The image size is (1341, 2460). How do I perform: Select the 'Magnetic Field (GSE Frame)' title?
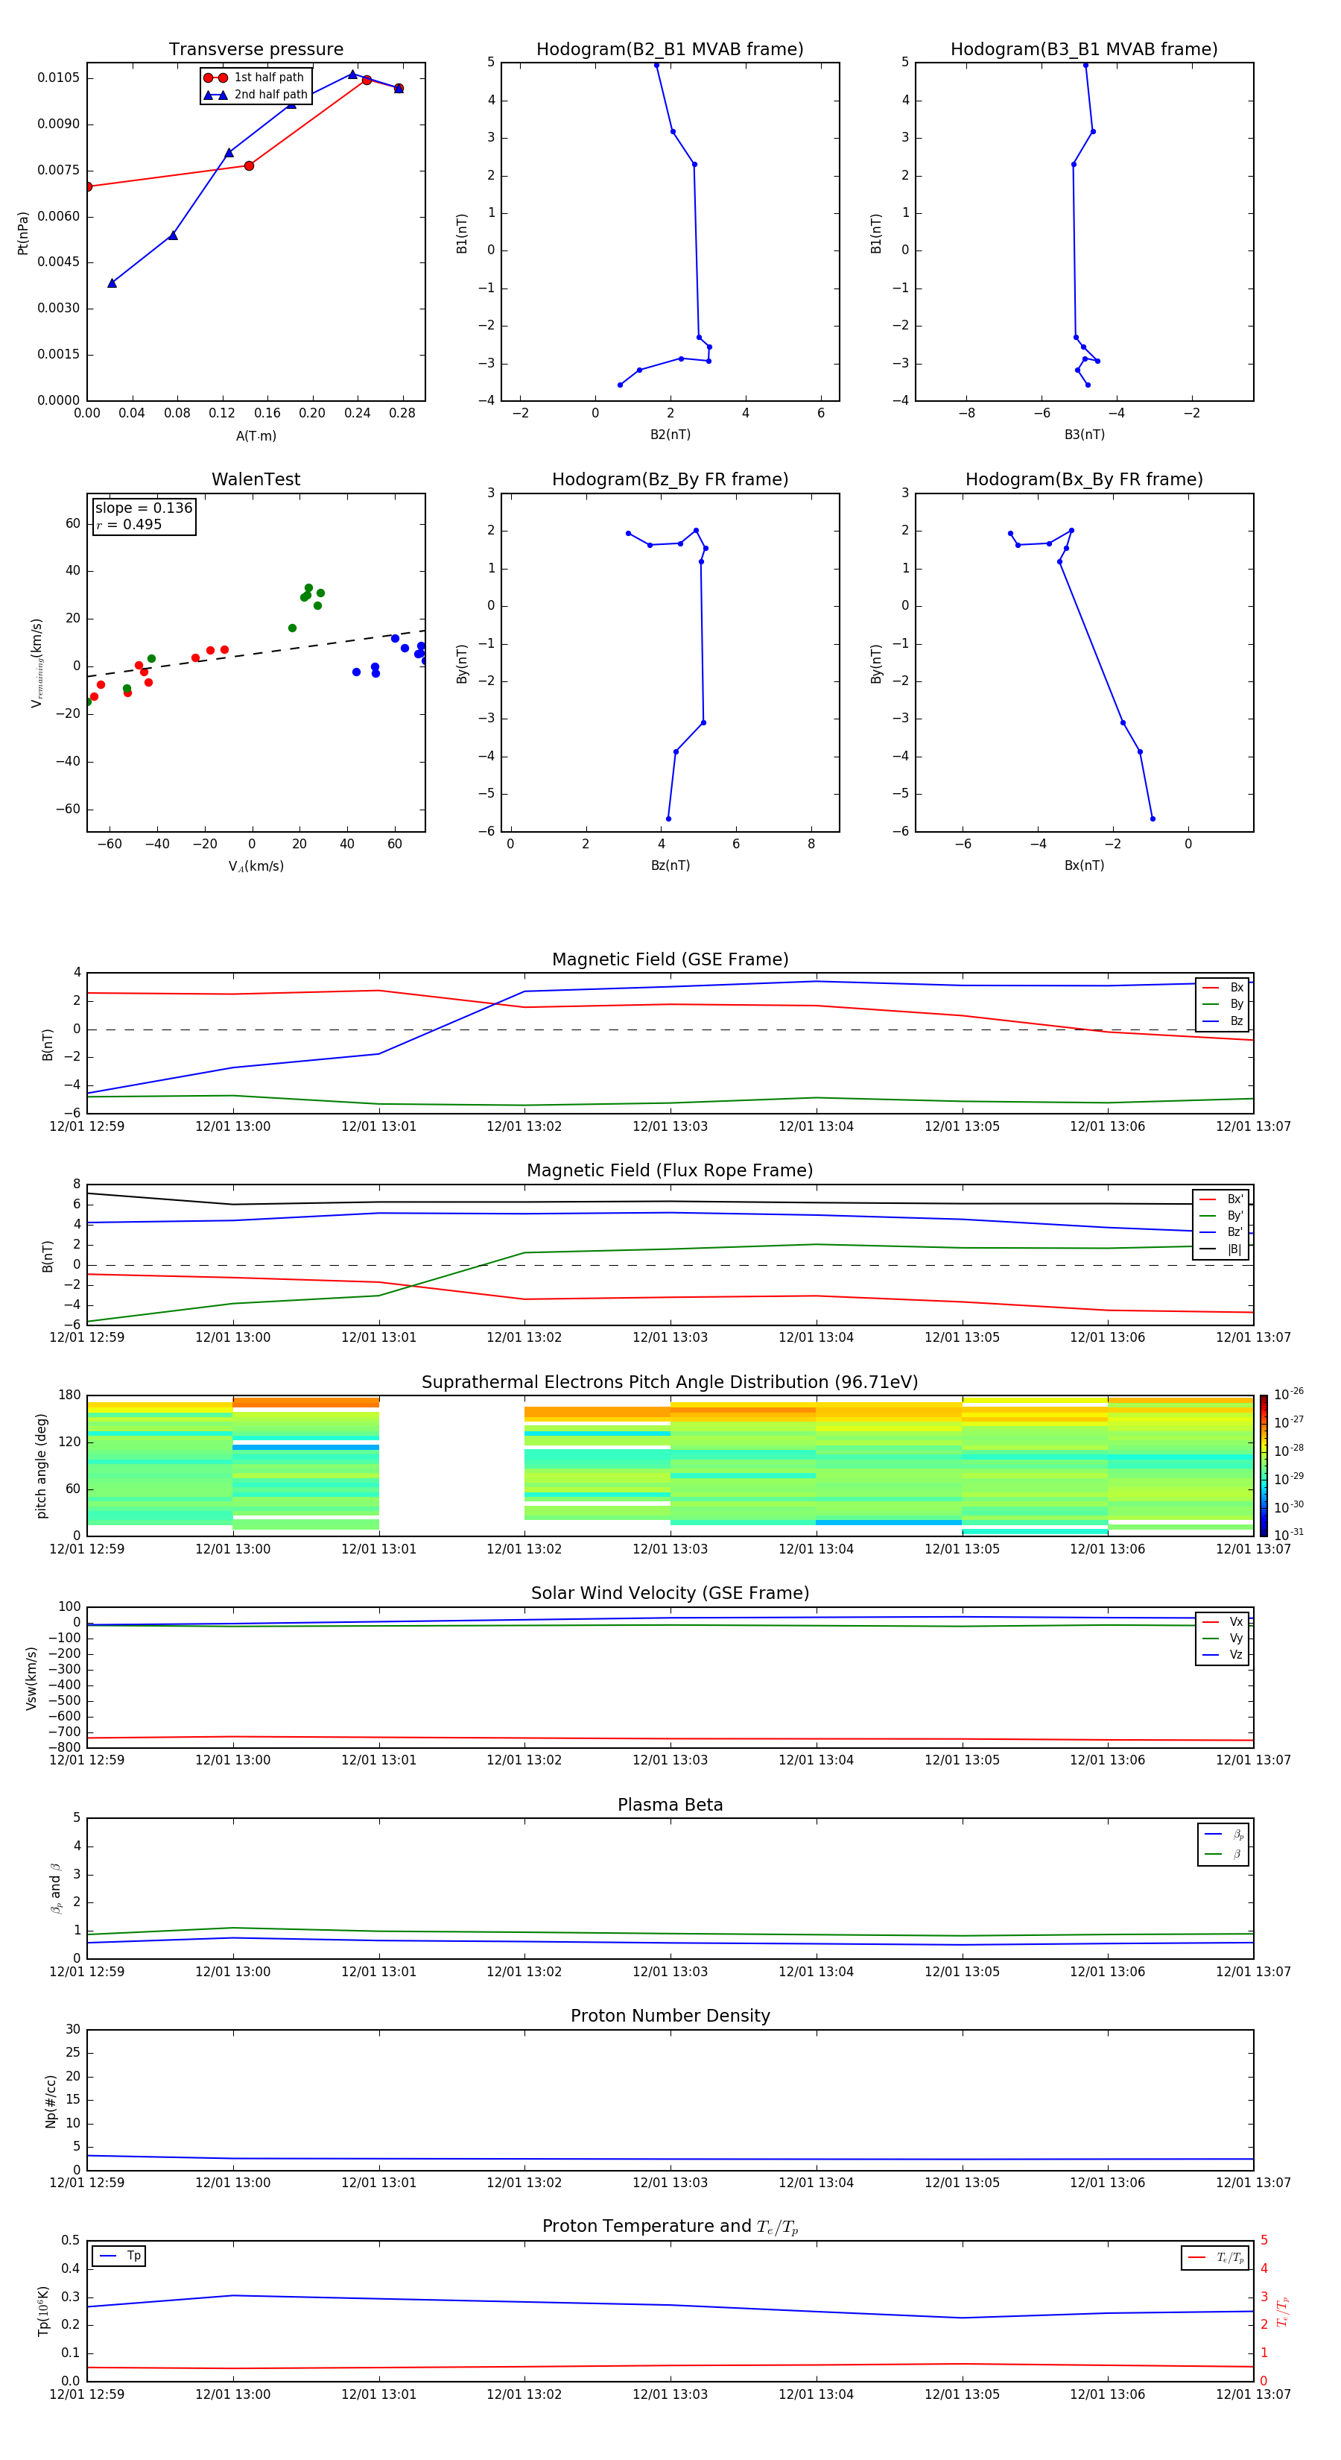pyautogui.click(x=670, y=959)
